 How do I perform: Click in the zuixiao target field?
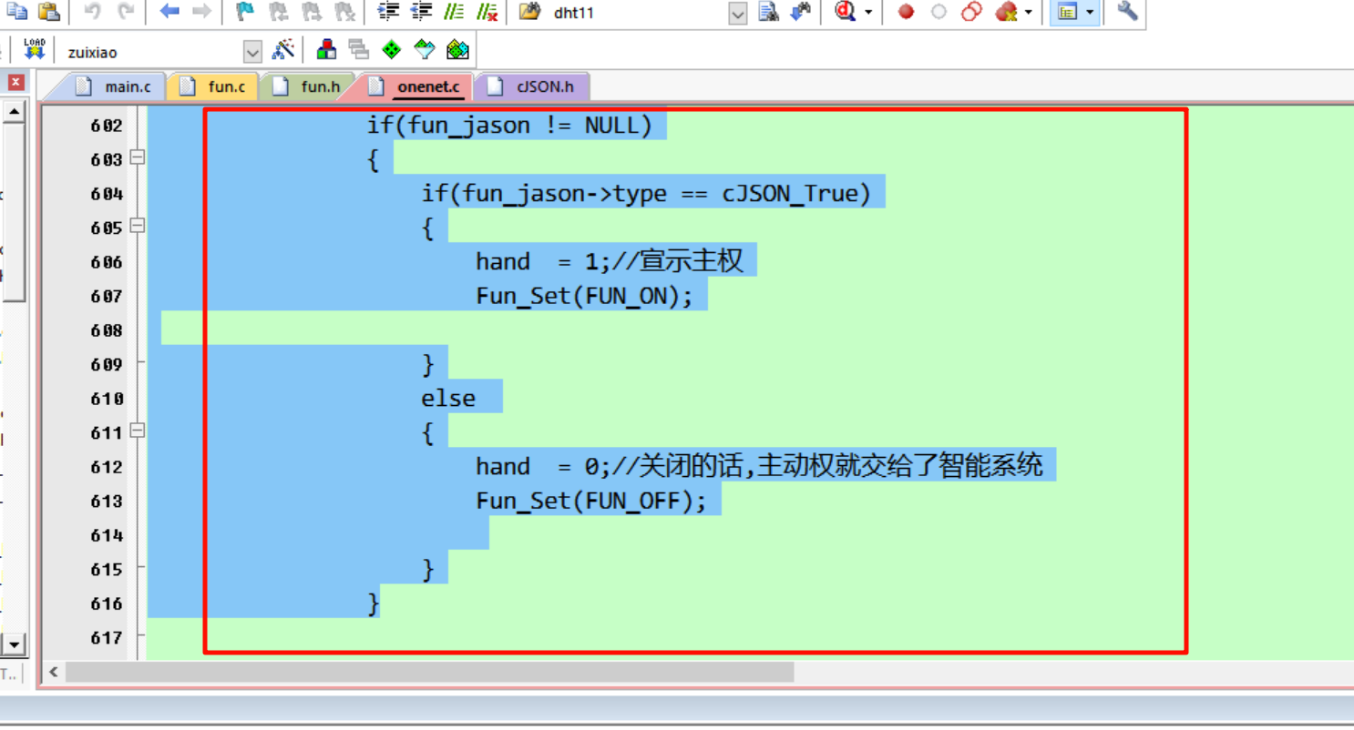[152, 52]
